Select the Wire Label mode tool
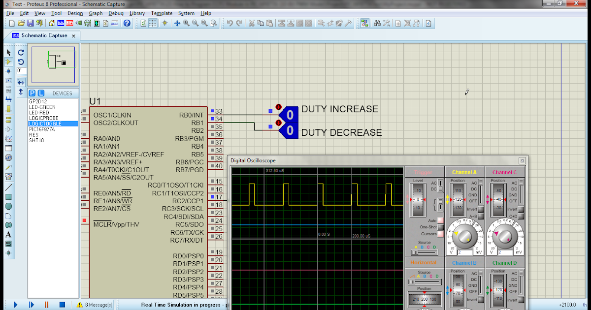Image resolution: width=591 pixels, height=310 pixels. click(8, 81)
